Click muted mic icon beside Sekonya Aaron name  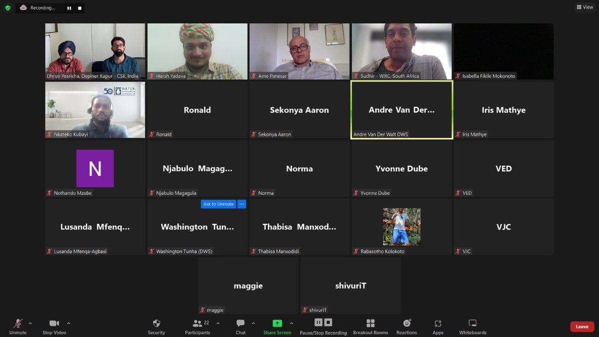(254, 134)
